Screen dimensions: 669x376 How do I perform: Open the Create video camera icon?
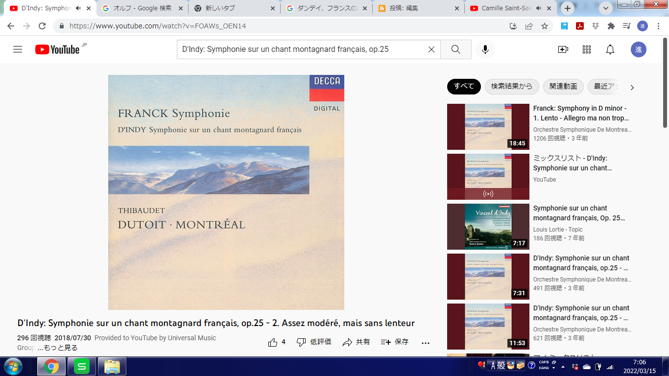563,49
